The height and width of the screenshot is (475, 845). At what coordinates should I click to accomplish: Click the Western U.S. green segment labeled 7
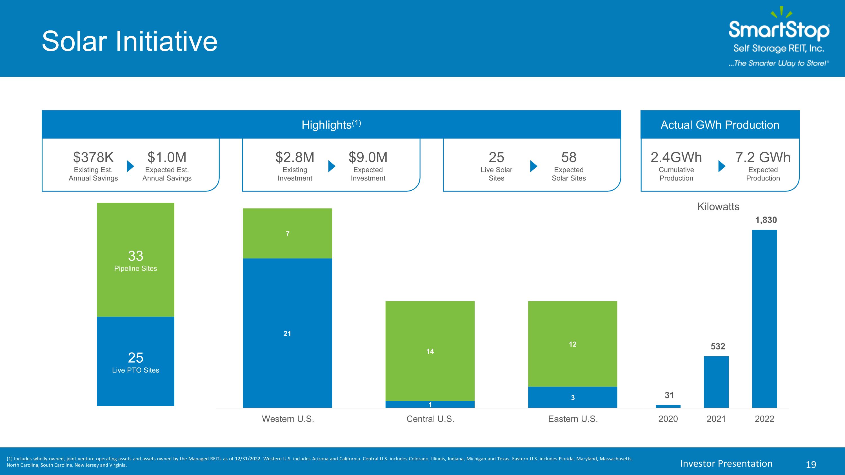(x=287, y=233)
